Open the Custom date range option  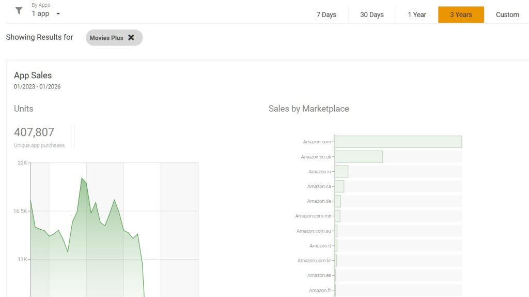[x=507, y=14]
